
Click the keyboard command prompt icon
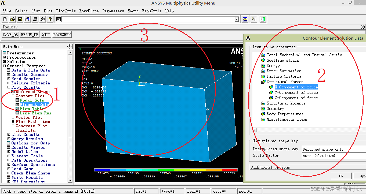[59, 19]
